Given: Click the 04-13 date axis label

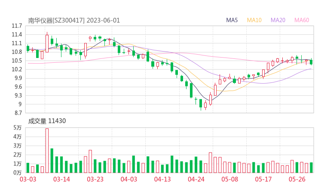Looking at the screenshot, I should tap(162, 179).
